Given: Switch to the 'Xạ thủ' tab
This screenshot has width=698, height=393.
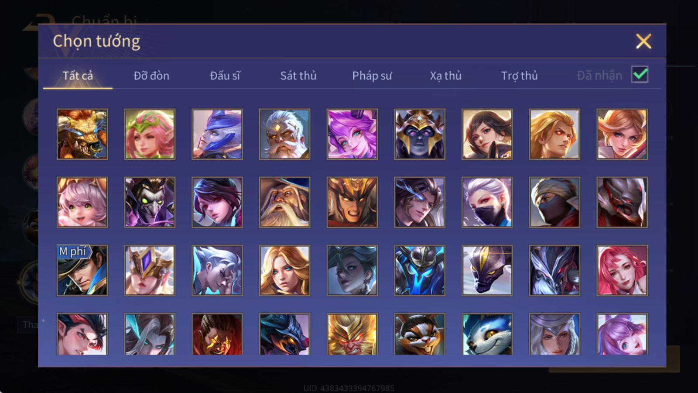Looking at the screenshot, I should (x=445, y=76).
